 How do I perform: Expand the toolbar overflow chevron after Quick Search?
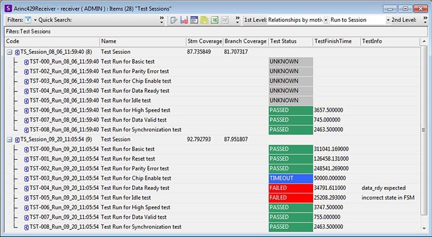pyautogui.click(x=162, y=20)
